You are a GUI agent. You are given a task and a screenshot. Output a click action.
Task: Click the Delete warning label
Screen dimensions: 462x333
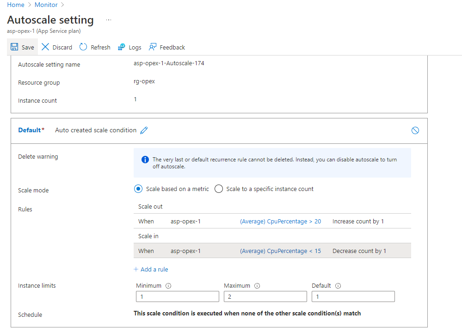click(38, 157)
